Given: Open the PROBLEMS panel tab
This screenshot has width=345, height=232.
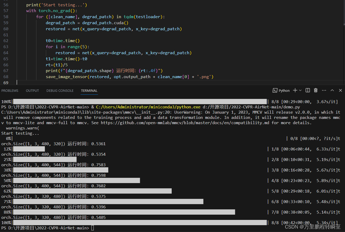Looking at the screenshot, I should click(x=10, y=90).
